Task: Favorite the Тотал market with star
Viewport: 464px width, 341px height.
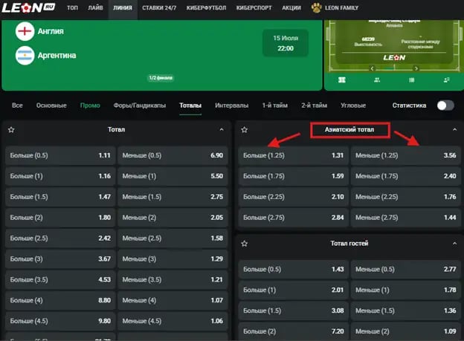Action: [x=11, y=129]
